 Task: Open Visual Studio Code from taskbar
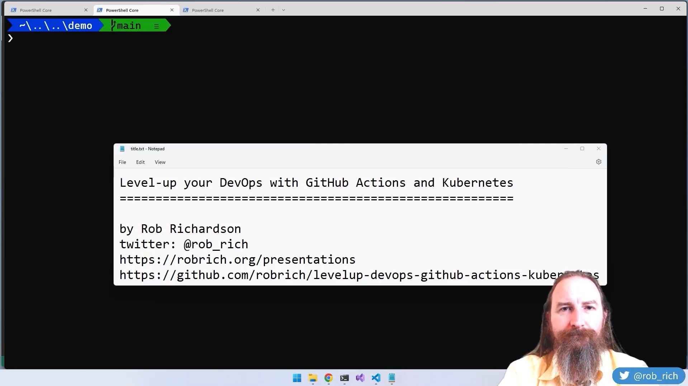[x=376, y=378]
